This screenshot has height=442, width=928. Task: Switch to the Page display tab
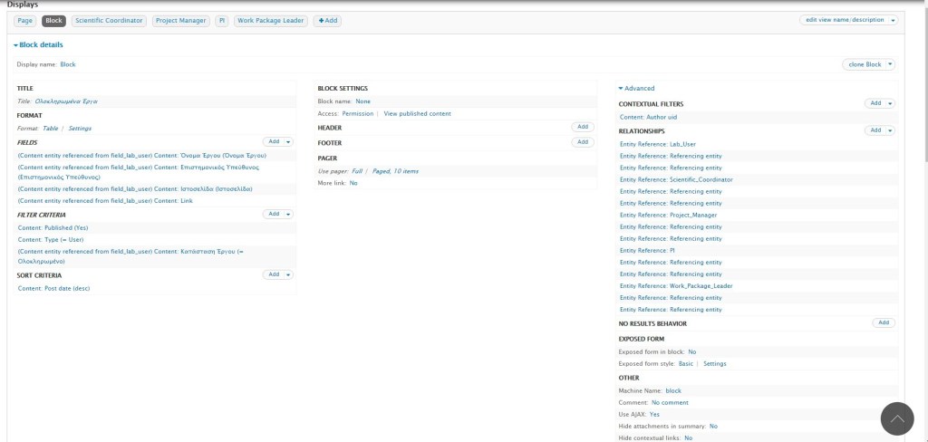pyautogui.click(x=24, y=20)
